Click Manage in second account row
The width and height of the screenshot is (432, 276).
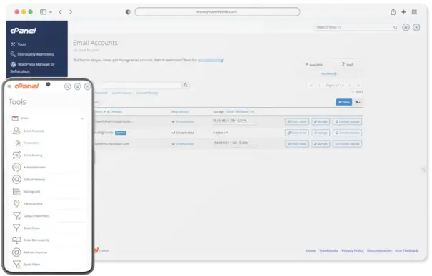321,133
